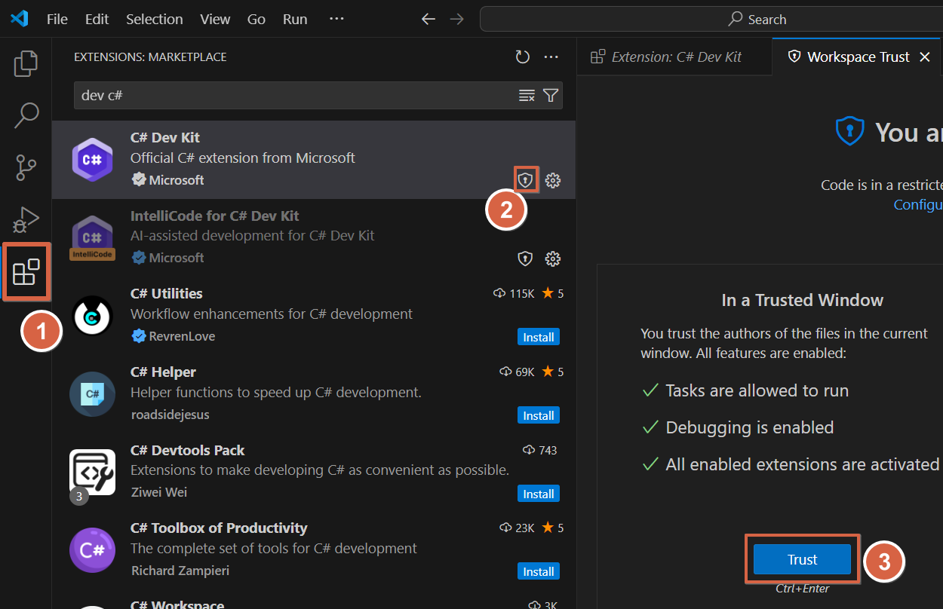Open the View menu
The image size is (943, 609).
point(215,20)
